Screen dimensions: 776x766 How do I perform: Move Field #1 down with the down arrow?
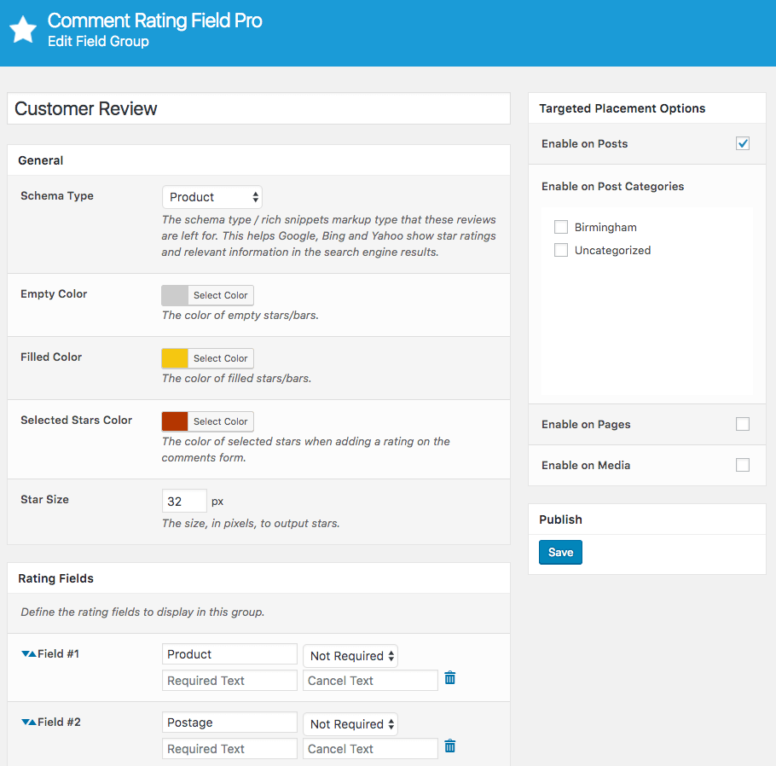(x=26, y=654)
